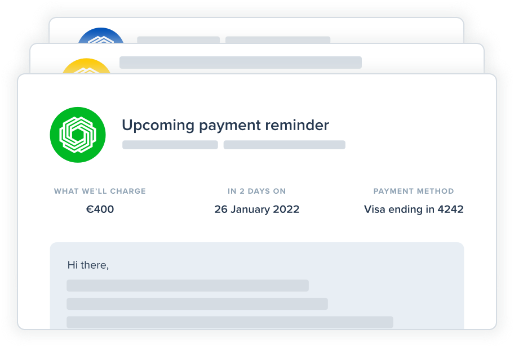Select the middle stacked email card
The image size is (514, 347).
coord(257,59)
